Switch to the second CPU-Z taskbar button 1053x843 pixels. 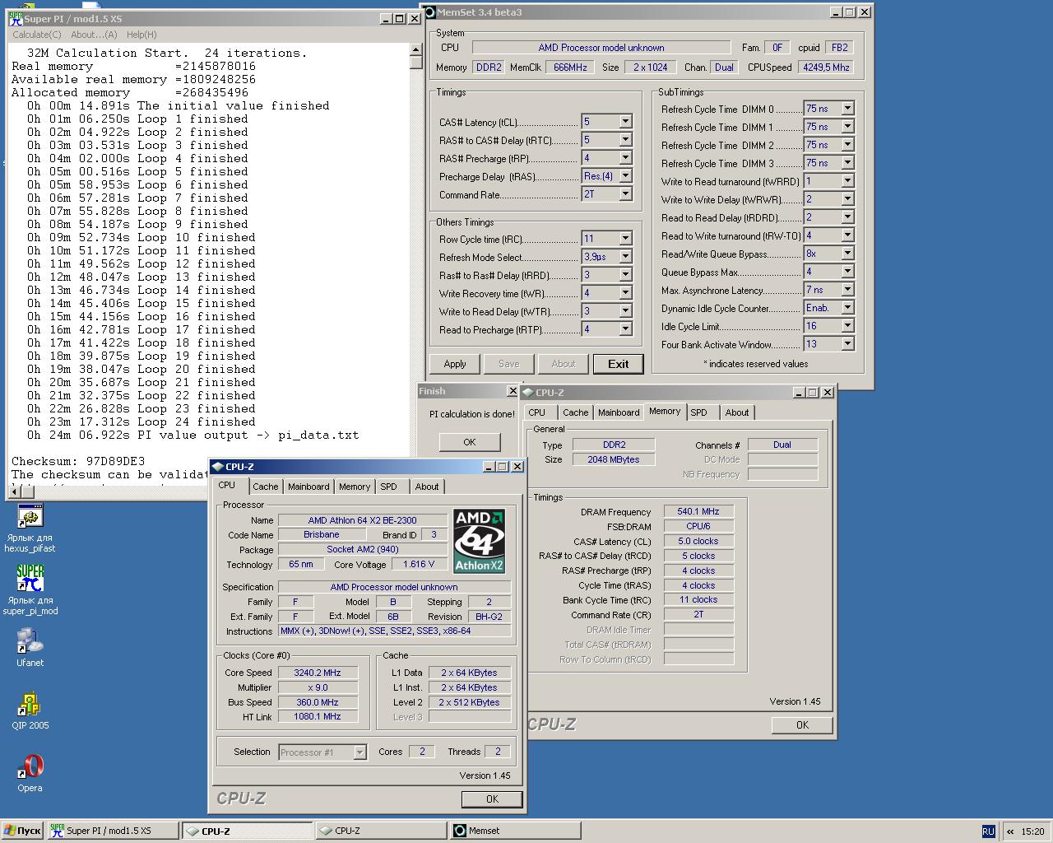click(x=381, y=831)
